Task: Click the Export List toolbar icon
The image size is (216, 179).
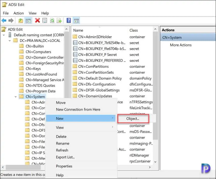Action: (x=59, y=21)
